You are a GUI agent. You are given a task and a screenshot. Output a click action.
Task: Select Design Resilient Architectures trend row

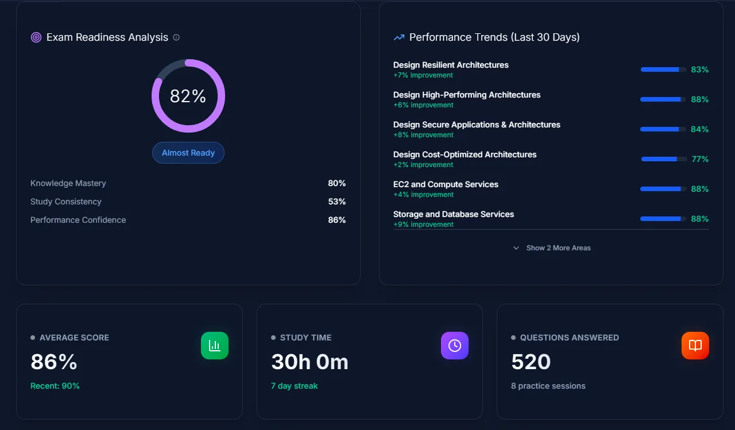(x=451, y=65)
